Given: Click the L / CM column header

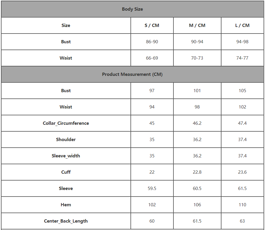Looking at the screenshot, I should click(x=242, y=25).
